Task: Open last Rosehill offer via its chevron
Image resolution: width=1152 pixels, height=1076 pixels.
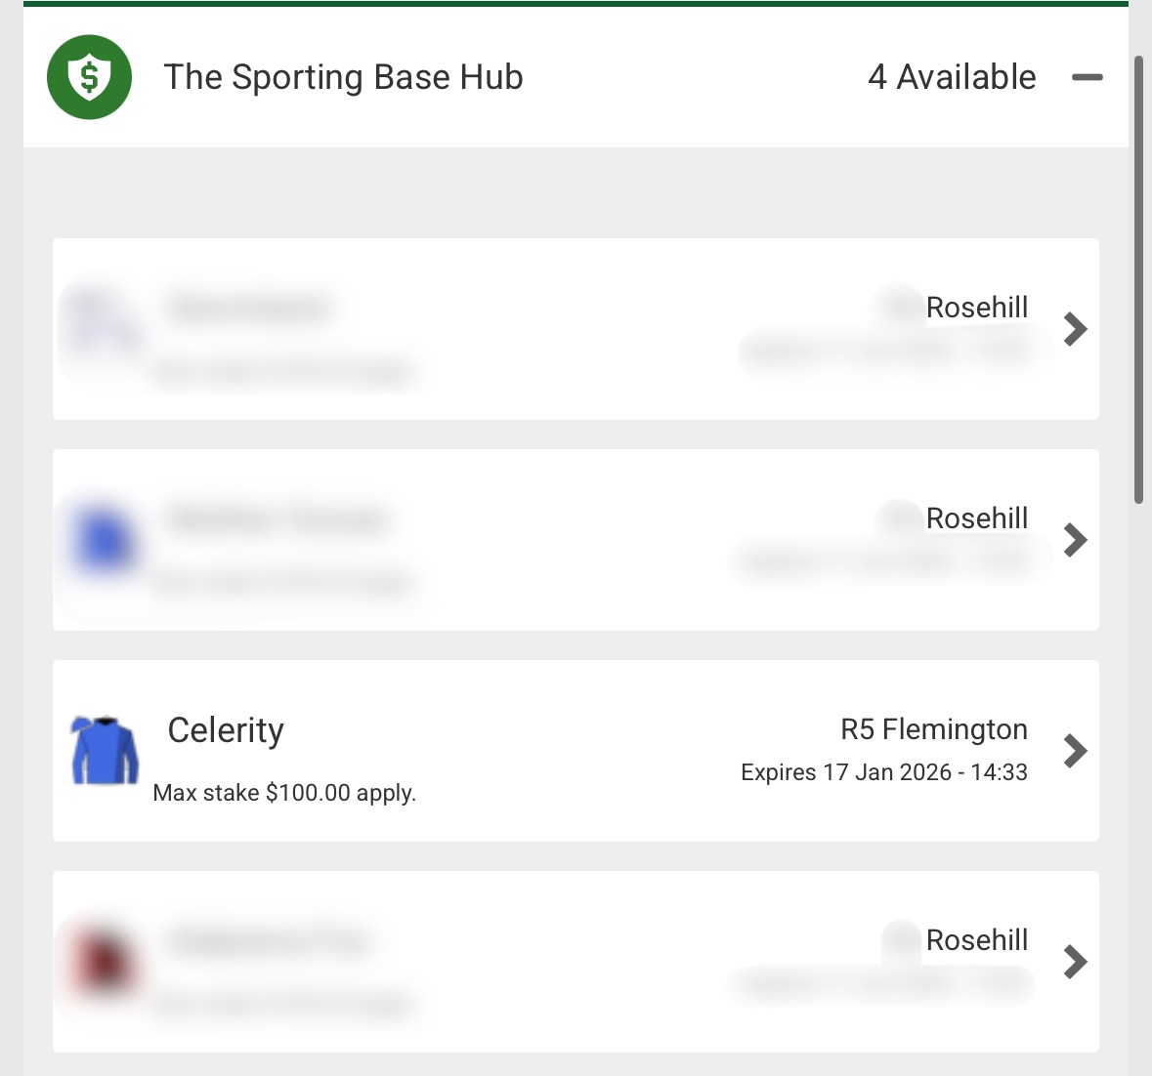Action: (x=1075, y=962)
